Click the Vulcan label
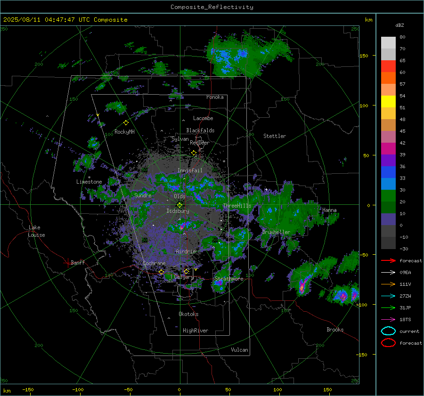Screen dimensions: 424x396 coord(239,350)
